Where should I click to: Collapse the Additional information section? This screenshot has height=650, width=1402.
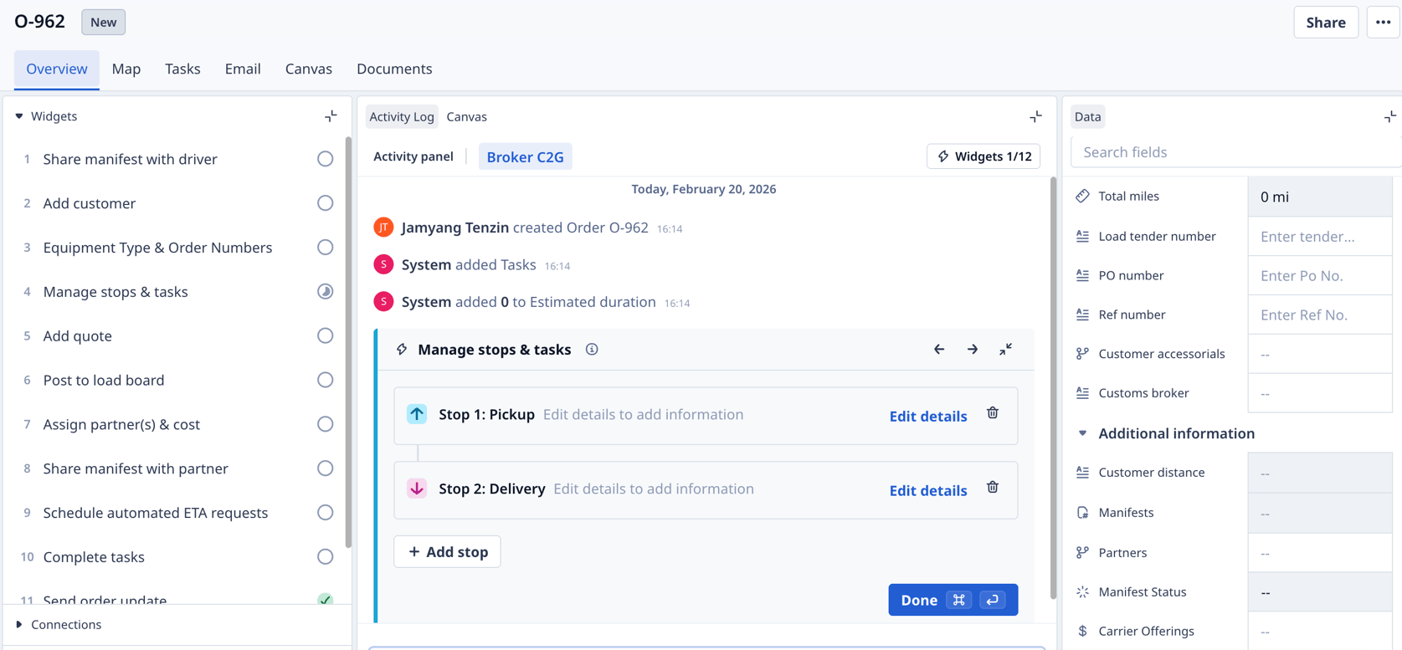click(x=1082, y=433)
